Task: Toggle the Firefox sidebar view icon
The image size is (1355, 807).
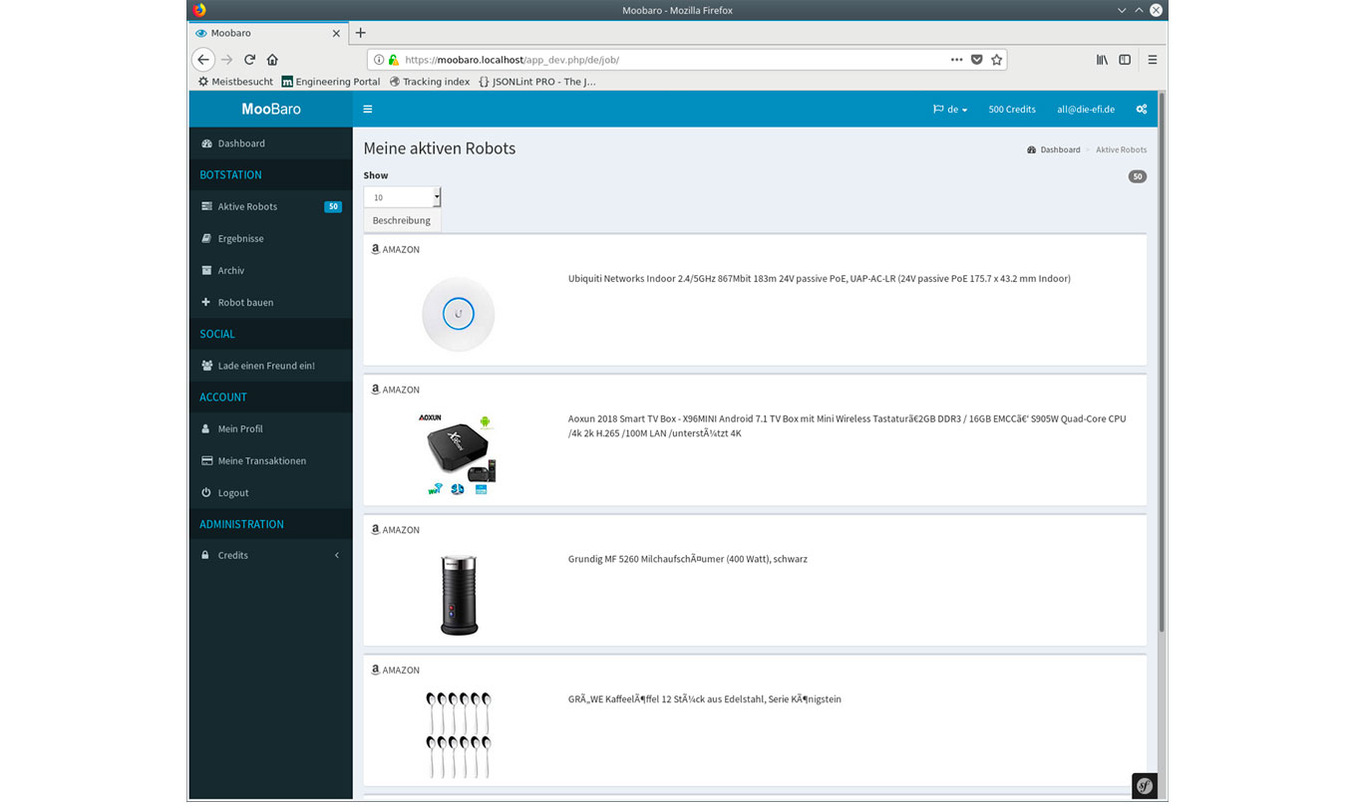Action: (x=1125, y=60)
